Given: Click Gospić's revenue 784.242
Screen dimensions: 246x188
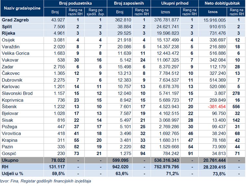Looking at the screenshot, I should (171, 153).
